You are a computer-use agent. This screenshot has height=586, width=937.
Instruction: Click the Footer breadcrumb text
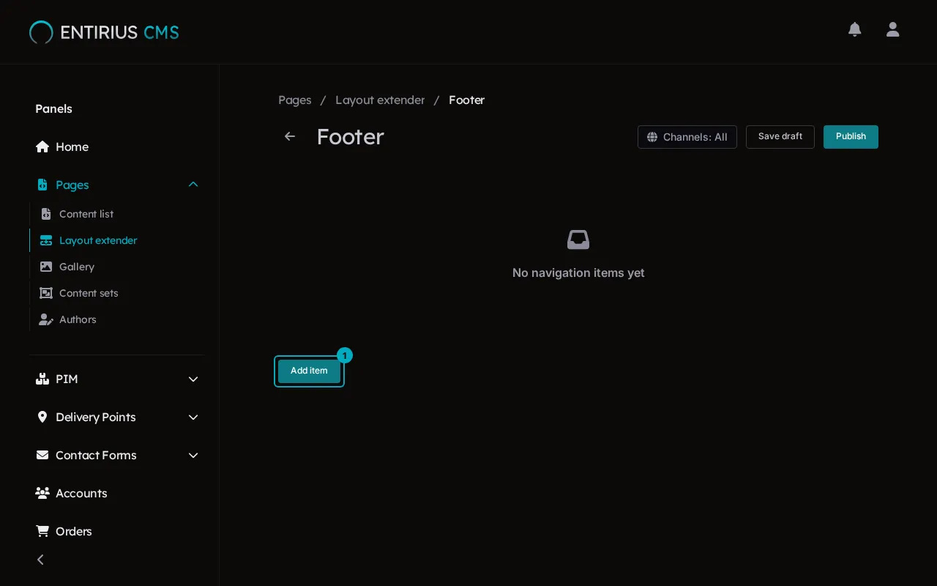click(467, 100)
